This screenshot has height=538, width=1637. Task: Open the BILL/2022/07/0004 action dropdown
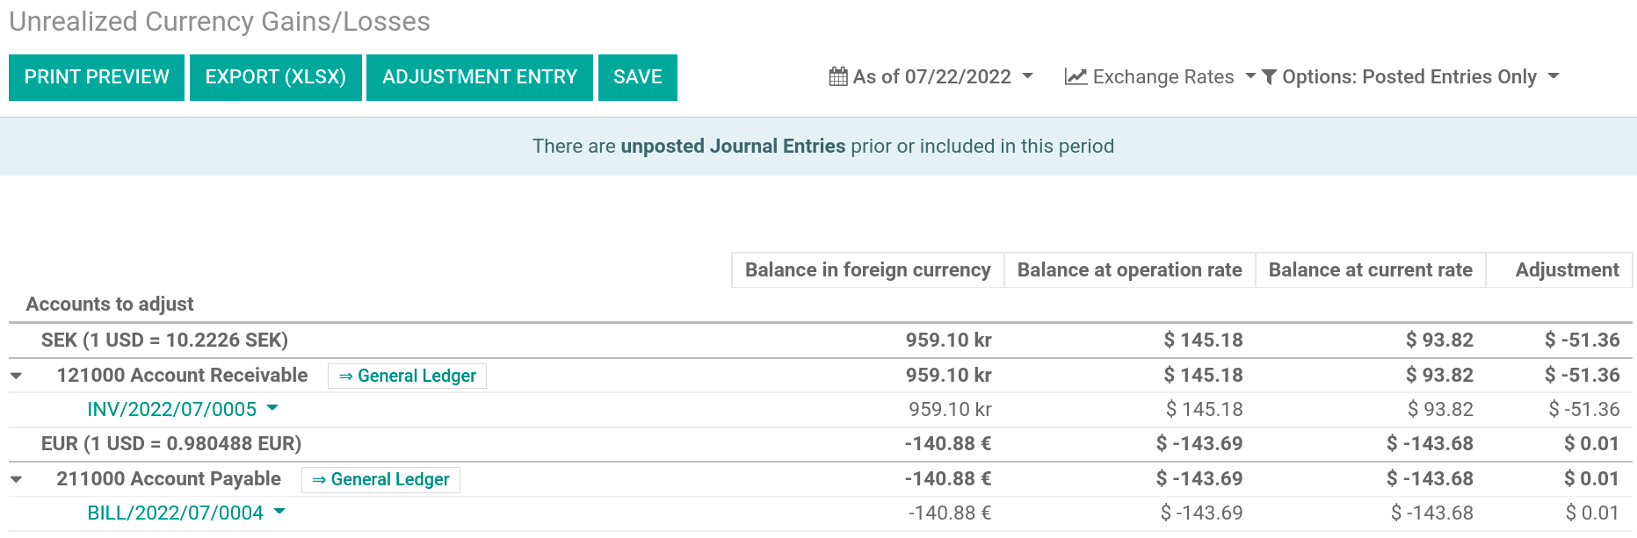(x=279, y=513)
